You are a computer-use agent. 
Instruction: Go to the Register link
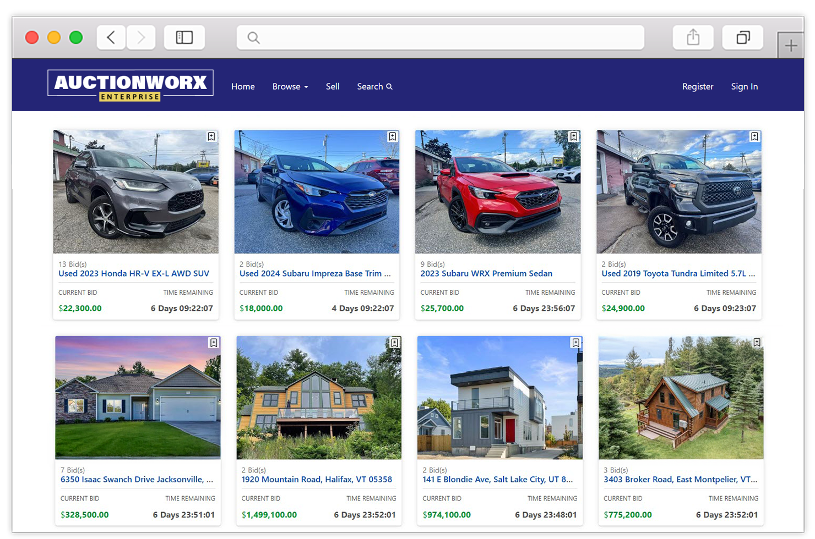[x=698, y=86]
